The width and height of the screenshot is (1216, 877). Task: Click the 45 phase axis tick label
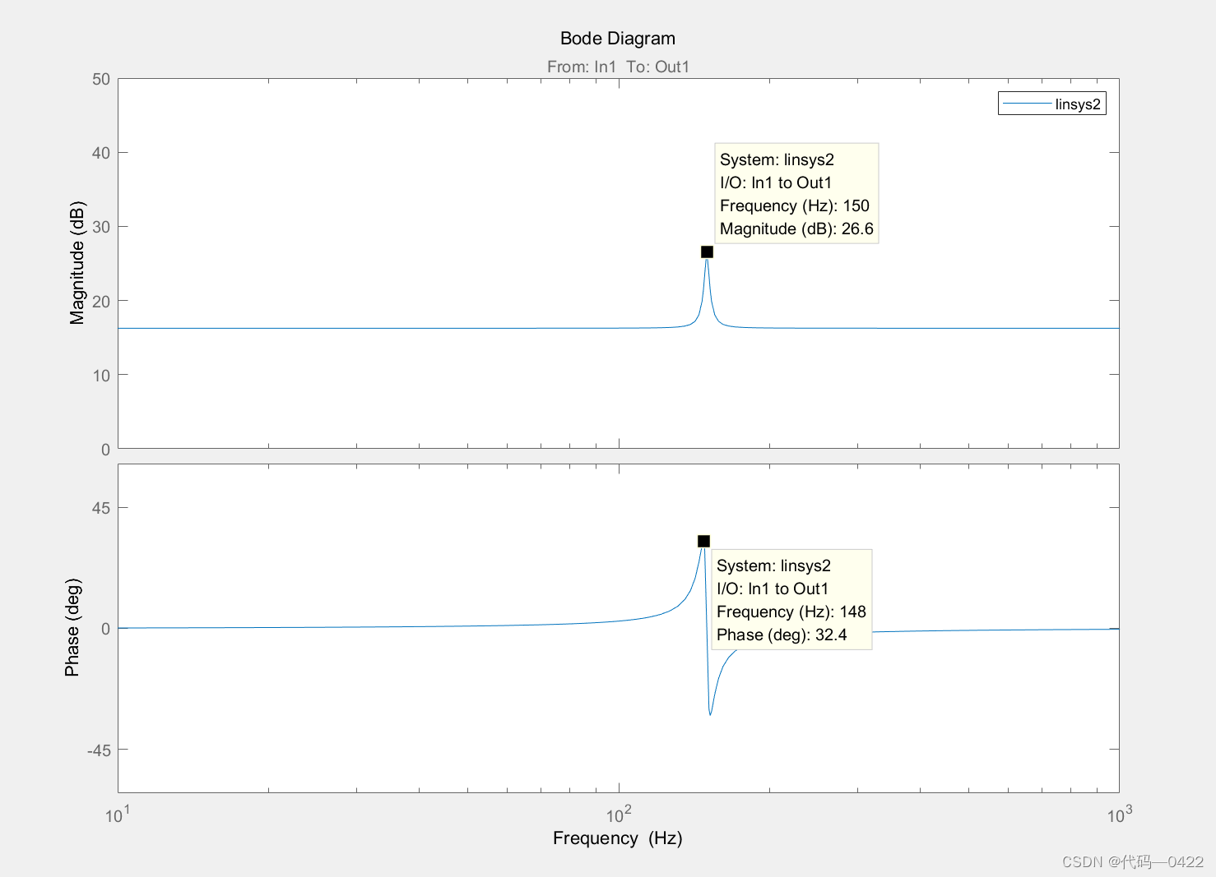pyautogui.click(x=101, y=508)
